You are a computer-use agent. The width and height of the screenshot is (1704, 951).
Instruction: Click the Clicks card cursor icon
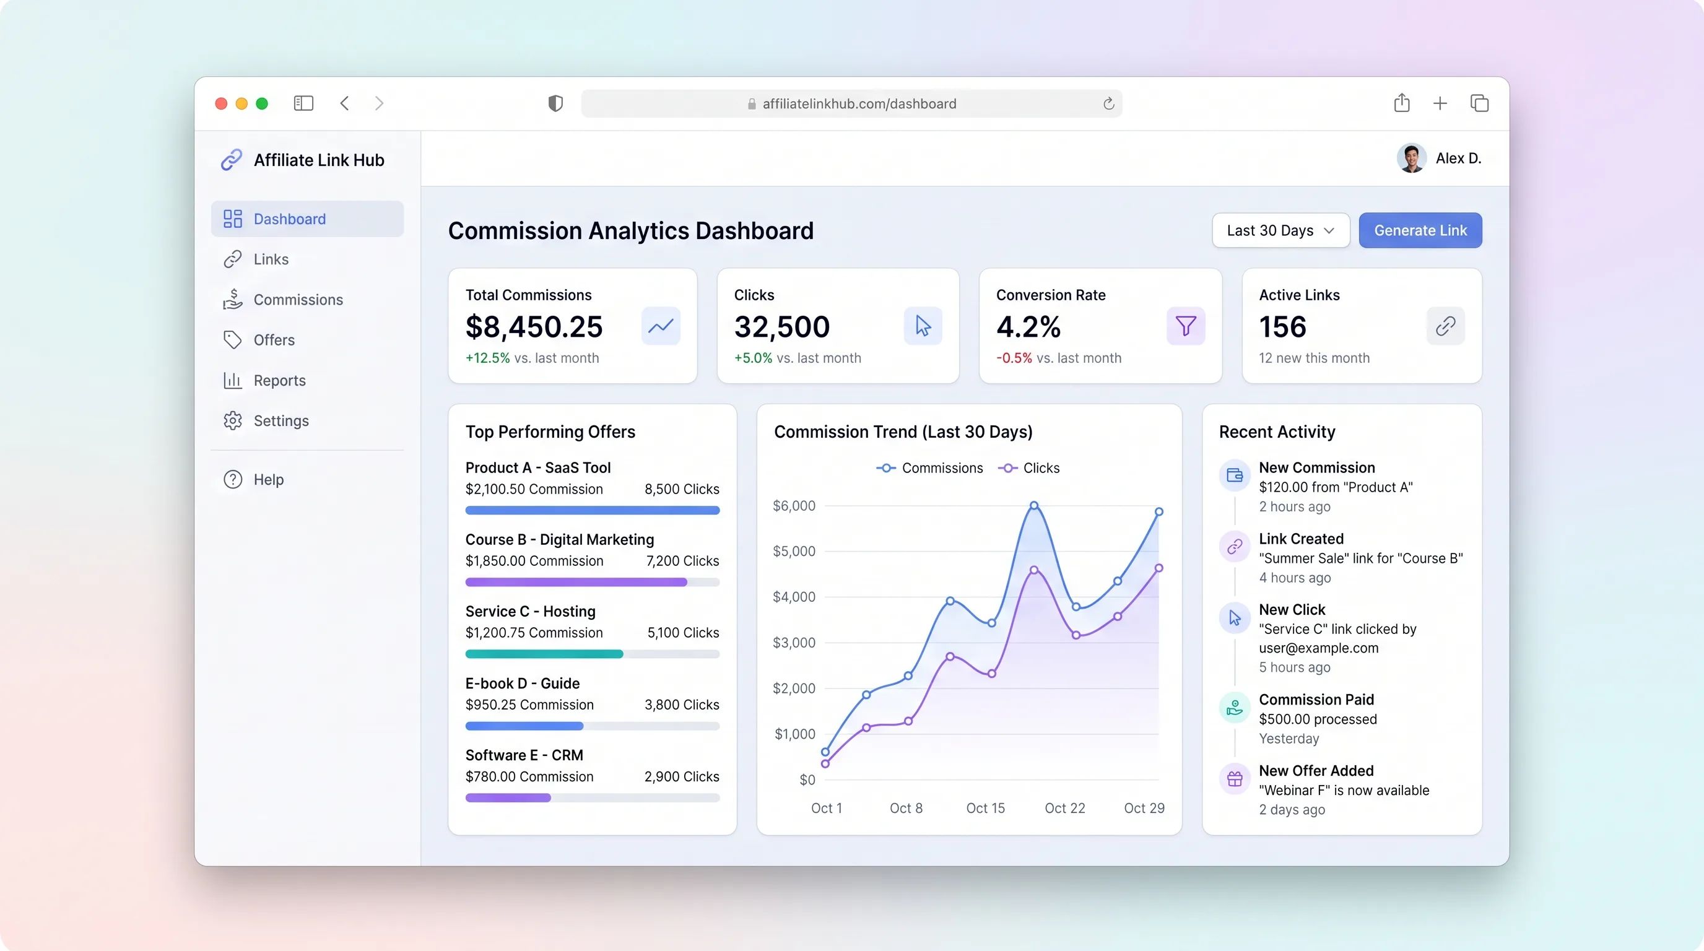(923, 326)
